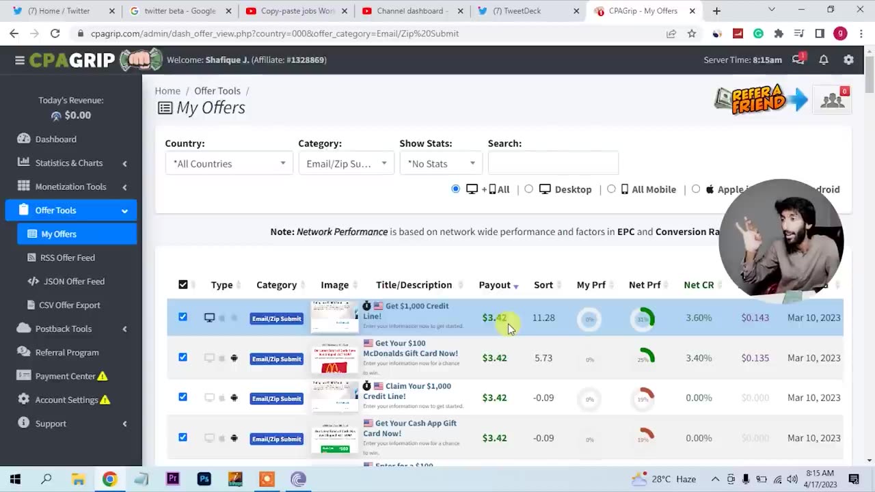Viewport: 875px width, 492px height.
Task: Expand the Support sidebar section
Action: point(71,424)
